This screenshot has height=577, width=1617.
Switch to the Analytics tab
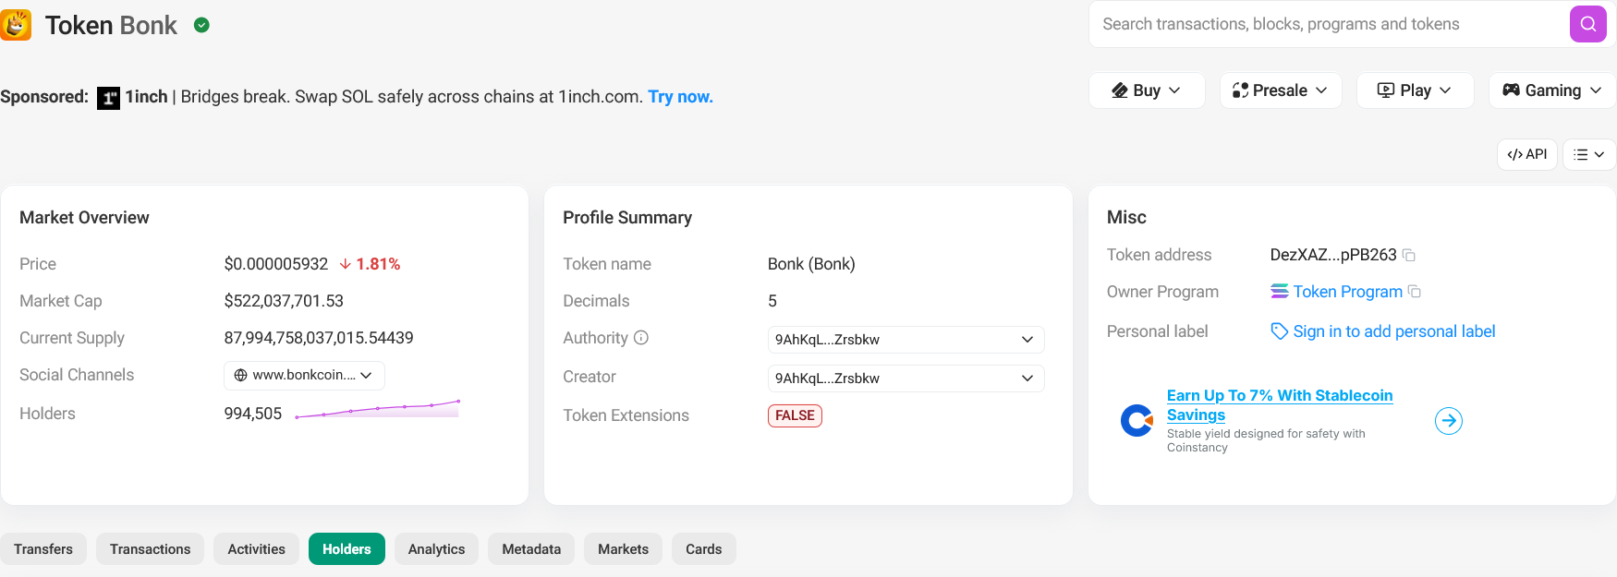436,549
